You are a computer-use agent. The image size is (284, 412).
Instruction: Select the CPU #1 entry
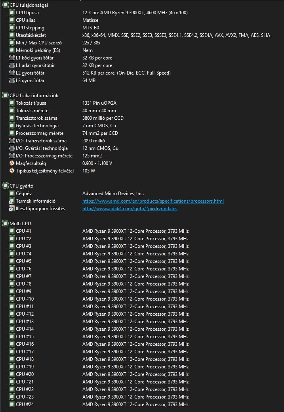tap(23, 231)
